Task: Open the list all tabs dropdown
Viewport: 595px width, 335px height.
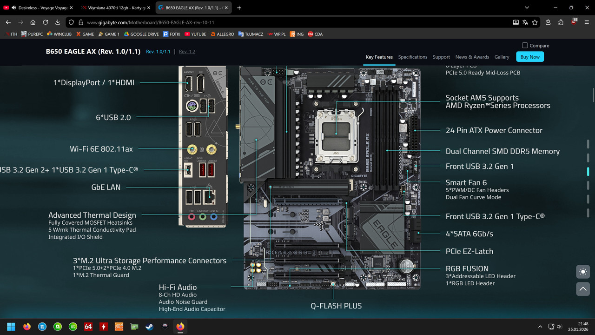Action: tap(527, 8)
